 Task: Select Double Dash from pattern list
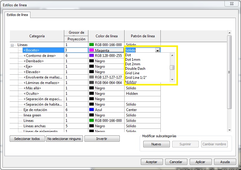pyautogui.click(x=135, y=69)
